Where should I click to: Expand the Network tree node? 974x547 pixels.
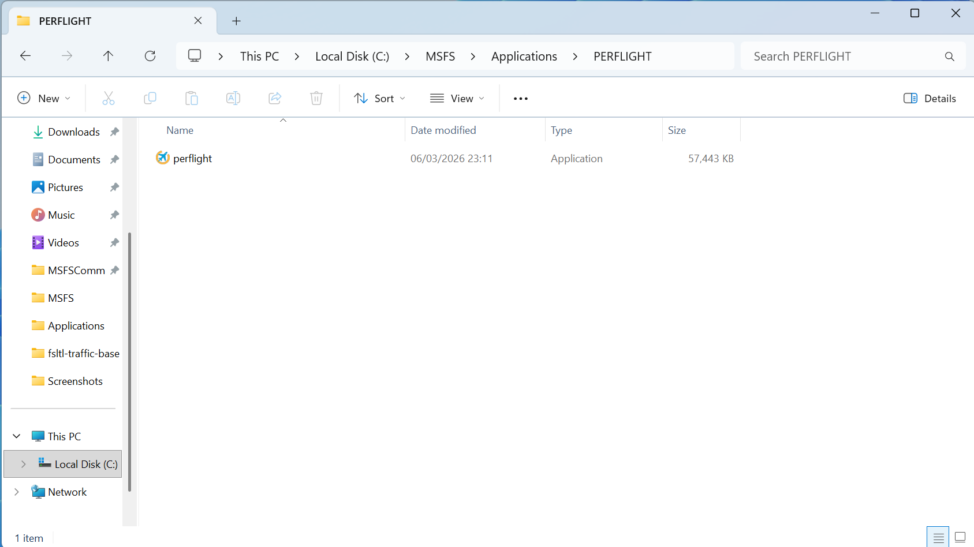click(17, 492)
